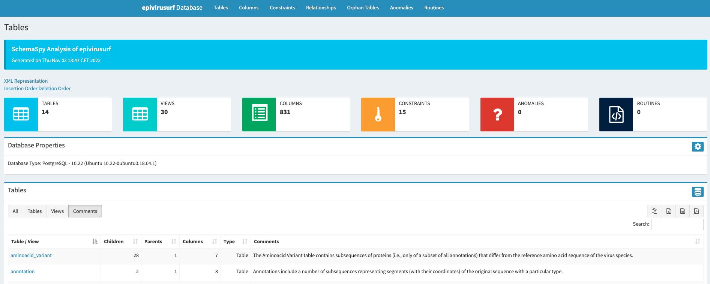
Task: Sort by Children column
Action: [x=121, y=241]
